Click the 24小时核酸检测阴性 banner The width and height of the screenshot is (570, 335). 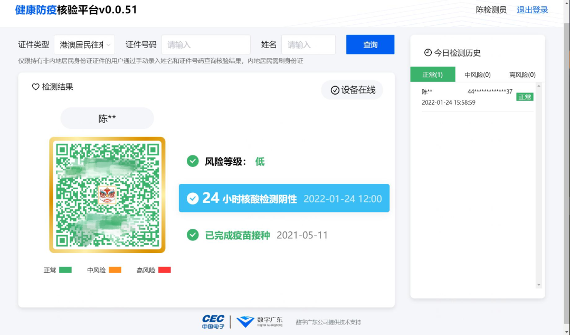pyautogui.click(x=284, y=198)
